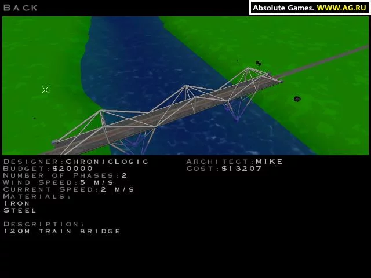Click the 3D bridge preview image
The width and height of the screenshot is (371, 278).
click(x=185, y=86)
